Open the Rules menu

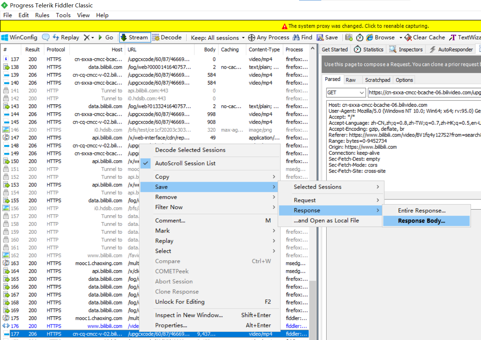(42, 15)
